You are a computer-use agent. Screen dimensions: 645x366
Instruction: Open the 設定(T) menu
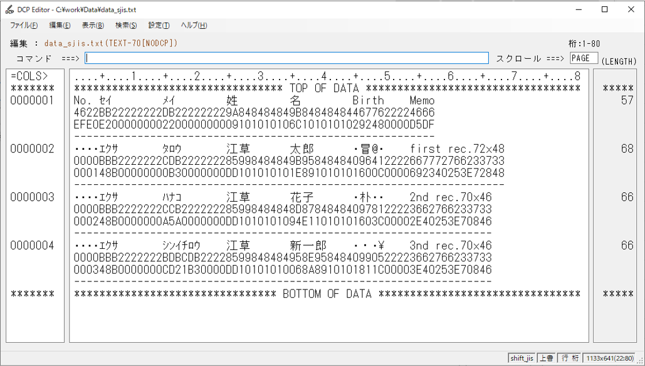(x=159, y=26)
